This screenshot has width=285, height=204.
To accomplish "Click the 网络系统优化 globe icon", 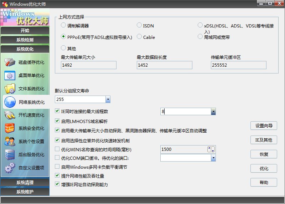I will pyautogui.click(x=10, y=102).
